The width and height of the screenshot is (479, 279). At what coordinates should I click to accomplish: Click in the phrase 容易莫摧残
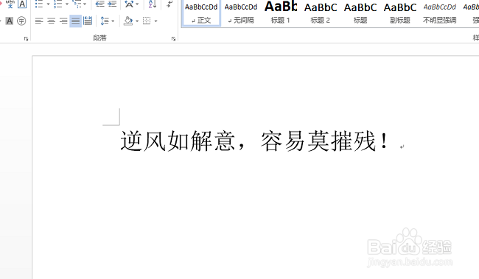coord(318,141)
